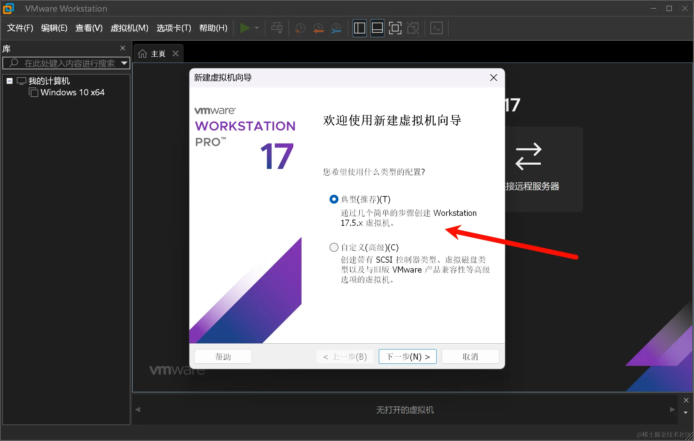Viewport: 694px width, 441px height.
Task: Open the power button dropdown arrow
Action: point(257,28)
